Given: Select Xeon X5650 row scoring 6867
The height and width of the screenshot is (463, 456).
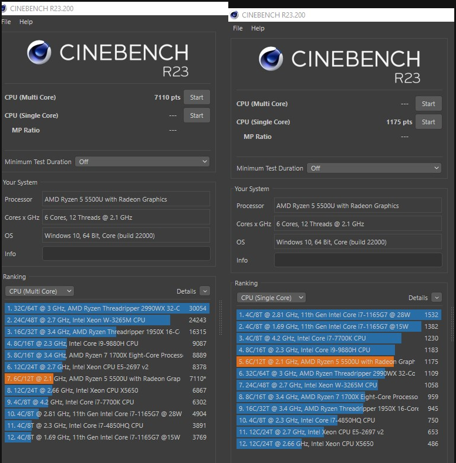Looking at the screenshot, I should click(x=107, y=390).
